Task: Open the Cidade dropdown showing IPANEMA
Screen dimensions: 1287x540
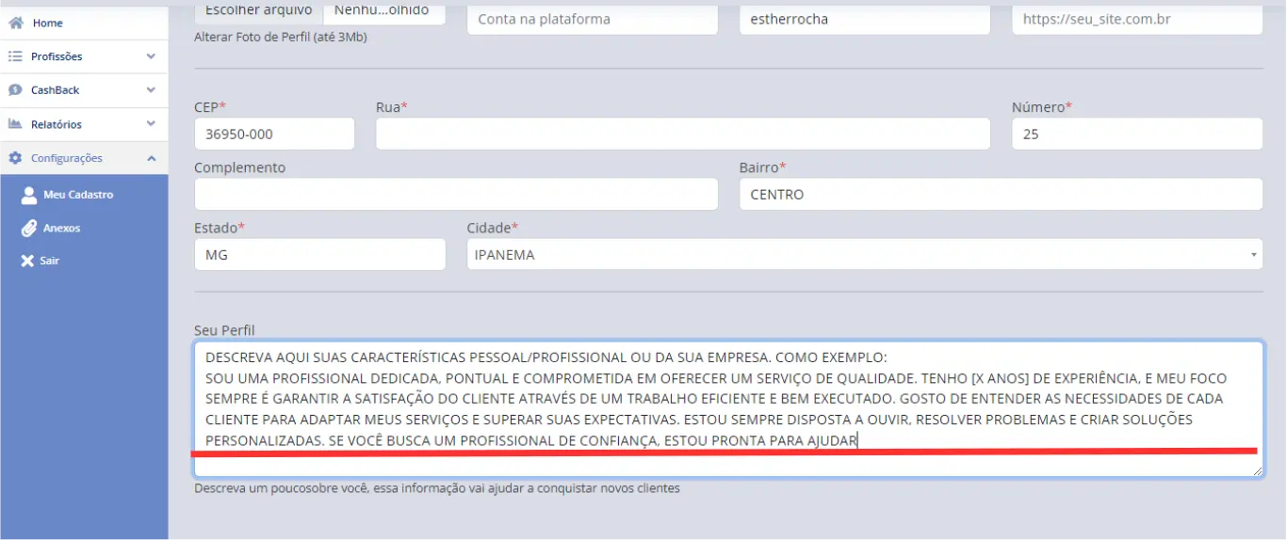Action: [x=865, y=254]
